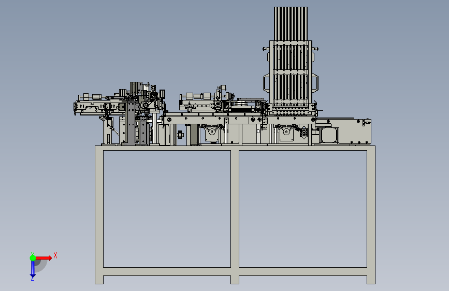The image size is (449, 291).
Task: Click the red X axis arrow of the triad
Action: [x=44, y=258]
